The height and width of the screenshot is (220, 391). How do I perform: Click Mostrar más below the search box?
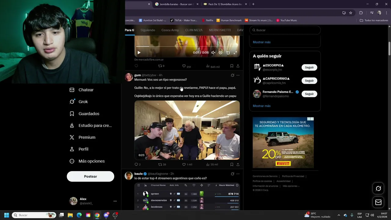(x=261, y=42)
